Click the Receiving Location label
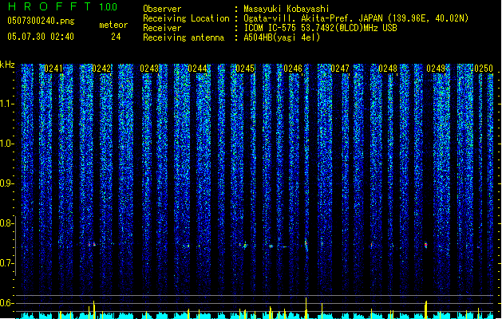 point(186,18)
